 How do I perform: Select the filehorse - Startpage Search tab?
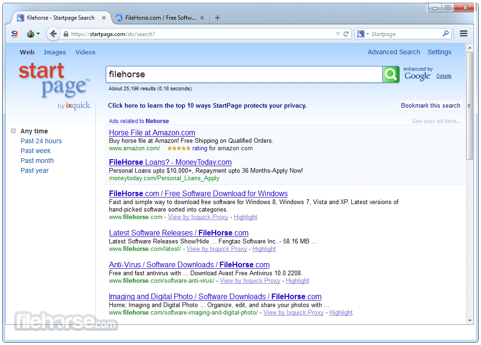(60, 18)
